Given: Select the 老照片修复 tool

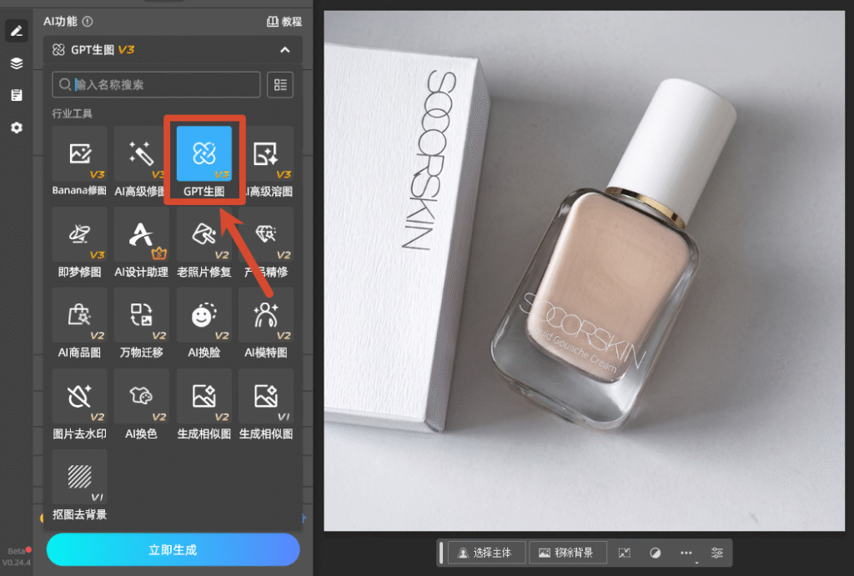Looking at the screenshot, I should pyautogui.click(x=204, y=243).
